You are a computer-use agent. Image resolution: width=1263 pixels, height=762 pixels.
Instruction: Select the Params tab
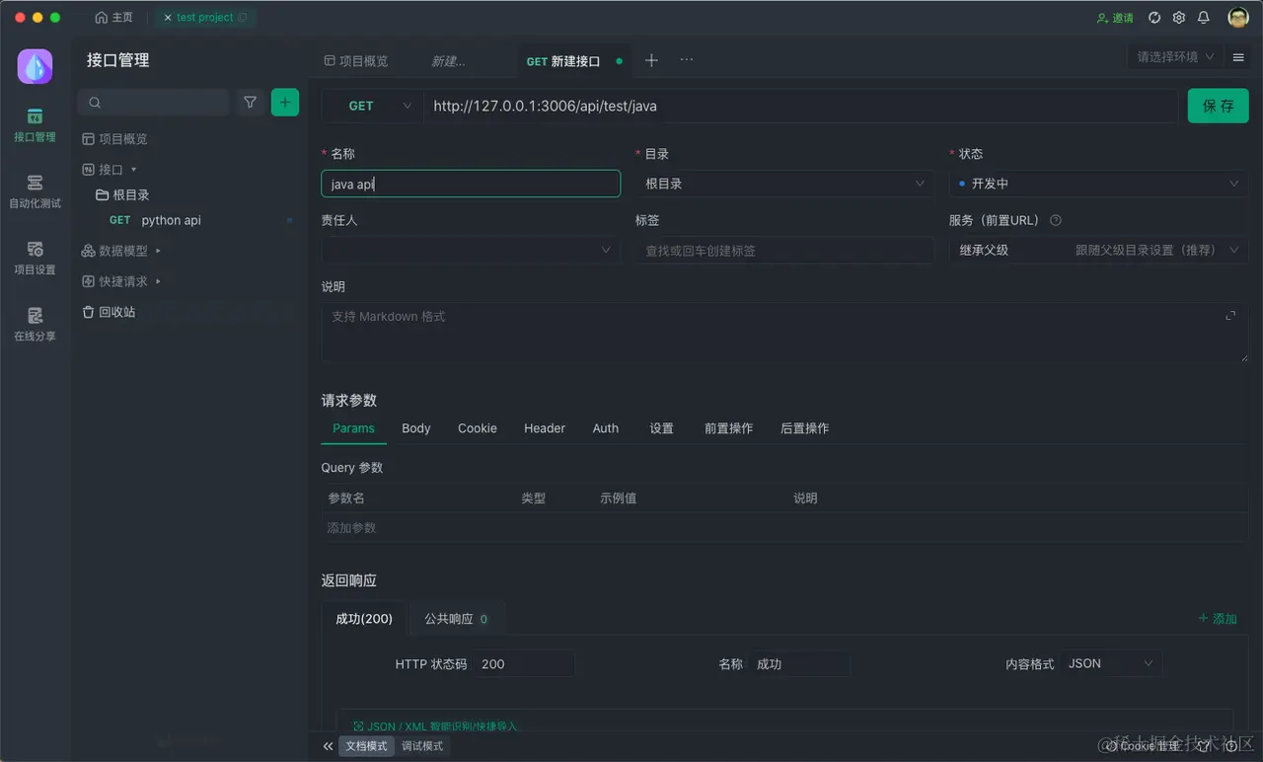[x=353, y=428]
